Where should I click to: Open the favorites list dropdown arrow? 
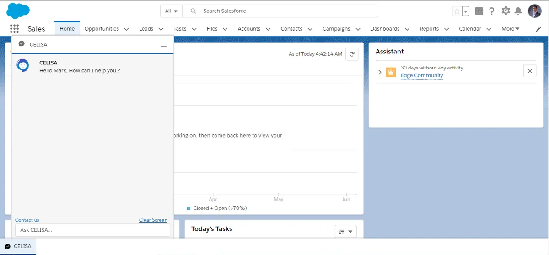[466, 11]
